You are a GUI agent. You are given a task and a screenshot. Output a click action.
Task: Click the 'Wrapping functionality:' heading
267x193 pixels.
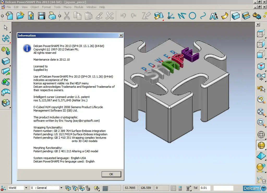coord(48,127)
